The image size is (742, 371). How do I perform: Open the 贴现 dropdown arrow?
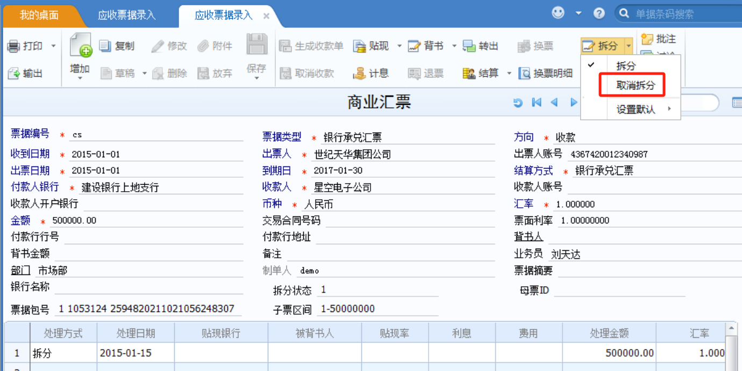[399, 46]
